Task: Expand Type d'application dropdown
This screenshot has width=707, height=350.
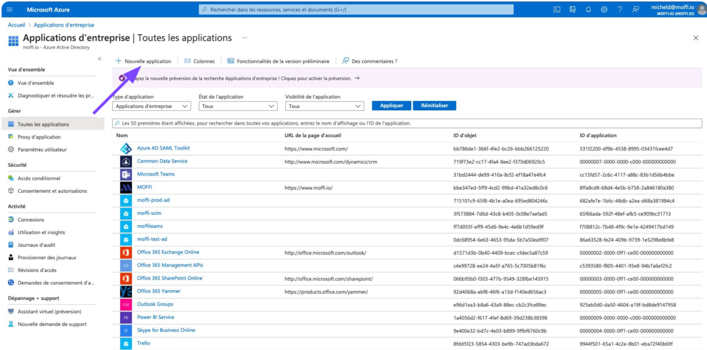Action: point(151,106)
